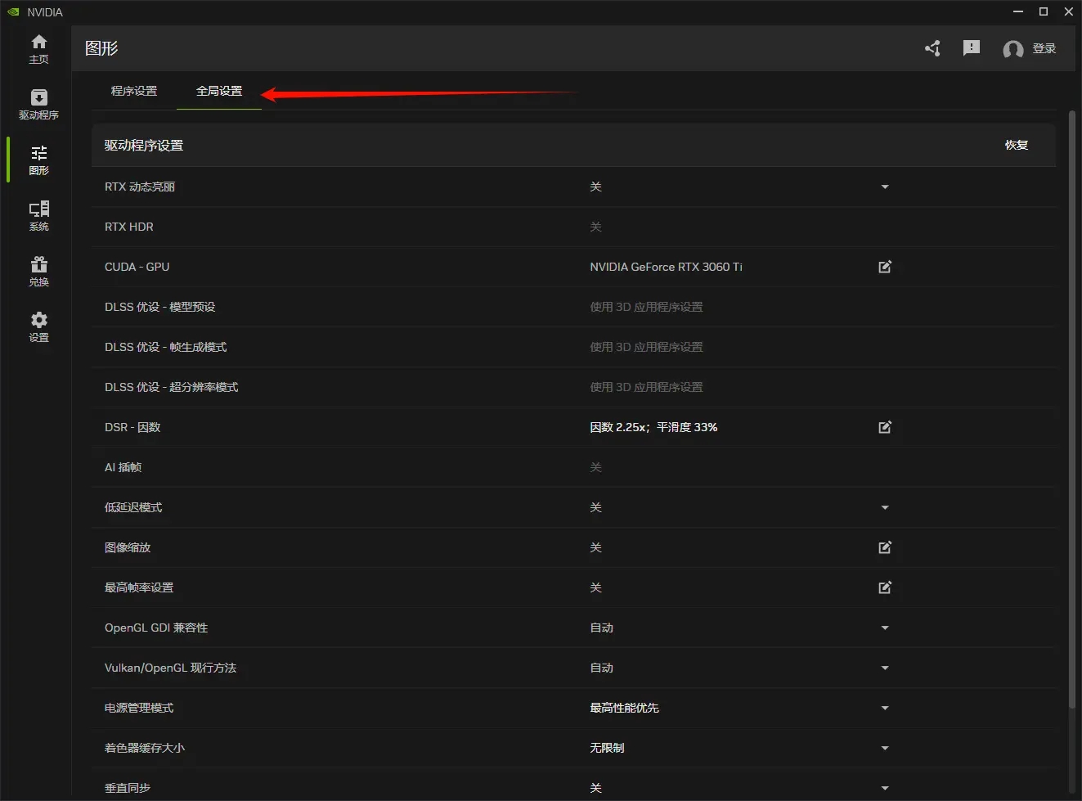Select the DLSS 优设 - 帧生成模式 label
Viewport: 1082px width, 801px height.
[x=166, y=347]
